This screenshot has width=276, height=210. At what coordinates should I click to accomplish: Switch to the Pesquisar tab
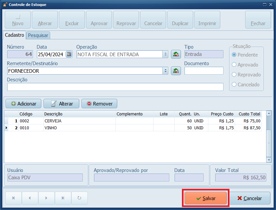38,35
